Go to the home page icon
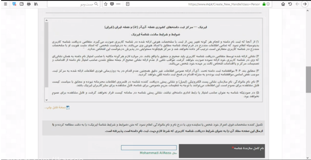The width and height of the screenshot is (311, 160). coord(283,4)
